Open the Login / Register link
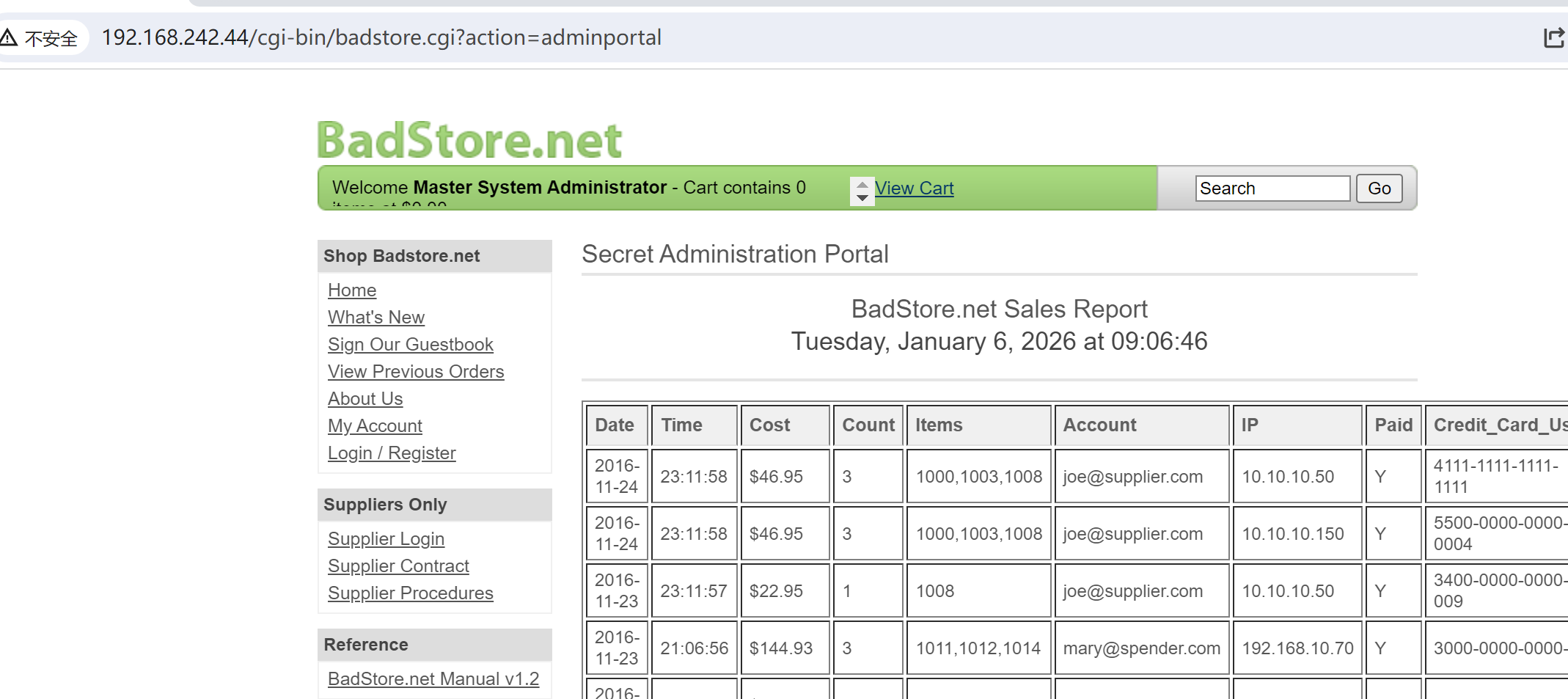Image resolution: width=1568 pixels, height=699 pixels. click(392, 453)
